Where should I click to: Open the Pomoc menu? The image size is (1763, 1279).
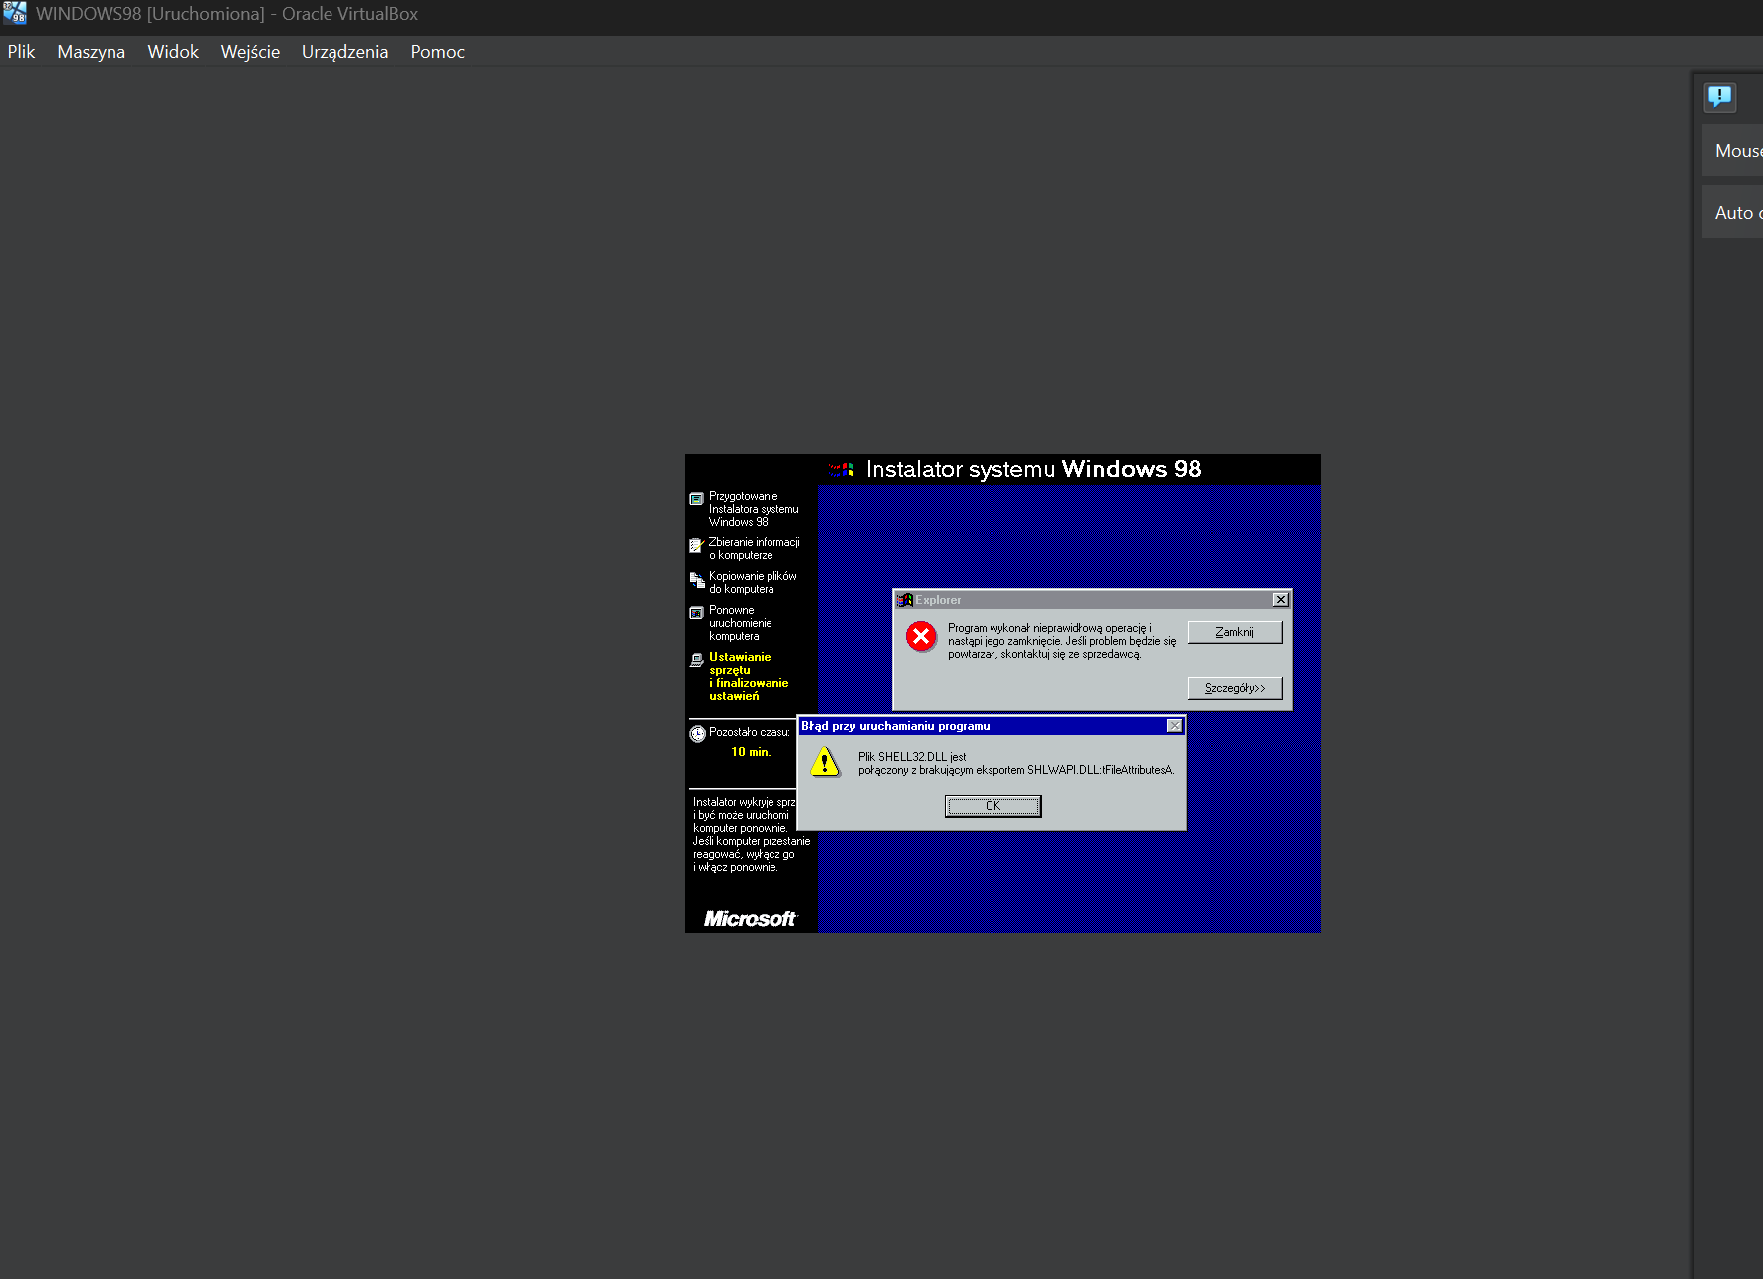point(437,52)
